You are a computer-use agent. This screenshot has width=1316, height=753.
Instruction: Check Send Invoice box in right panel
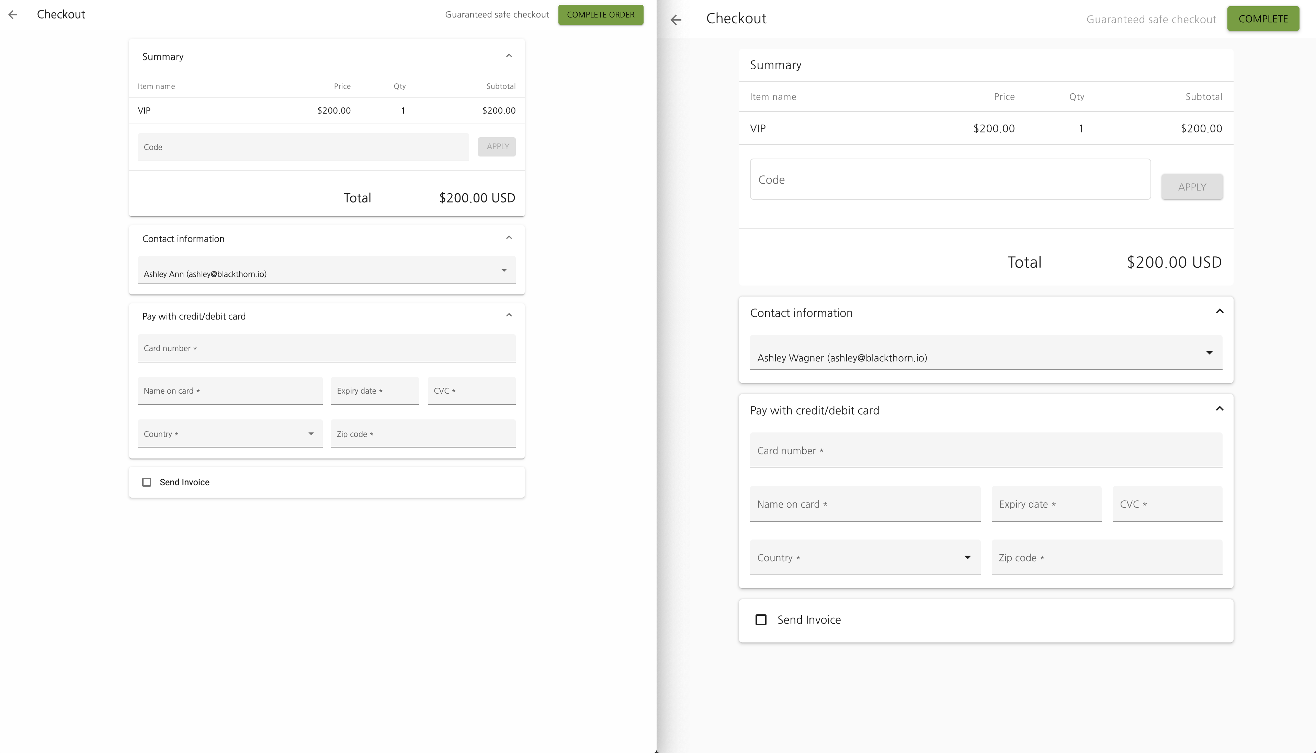(x=761, y=619)
